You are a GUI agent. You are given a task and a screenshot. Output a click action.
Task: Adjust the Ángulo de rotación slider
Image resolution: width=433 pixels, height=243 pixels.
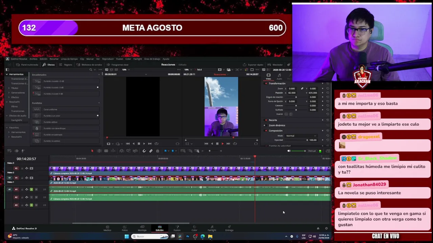coord(296,97)
